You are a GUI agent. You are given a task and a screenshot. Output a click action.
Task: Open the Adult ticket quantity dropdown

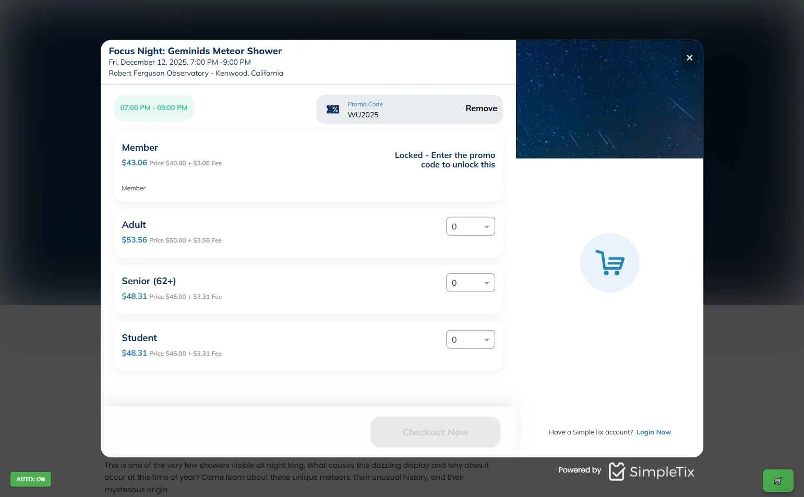click(470, 226)
